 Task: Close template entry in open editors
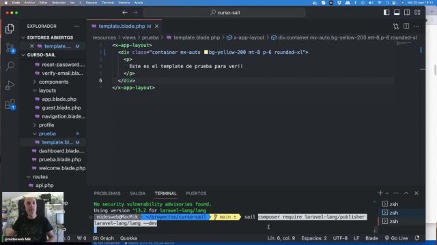32,46
